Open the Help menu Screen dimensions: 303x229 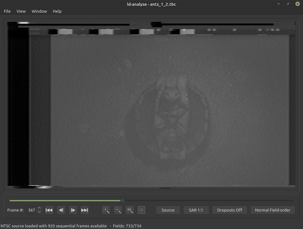(x=57, y=11)
